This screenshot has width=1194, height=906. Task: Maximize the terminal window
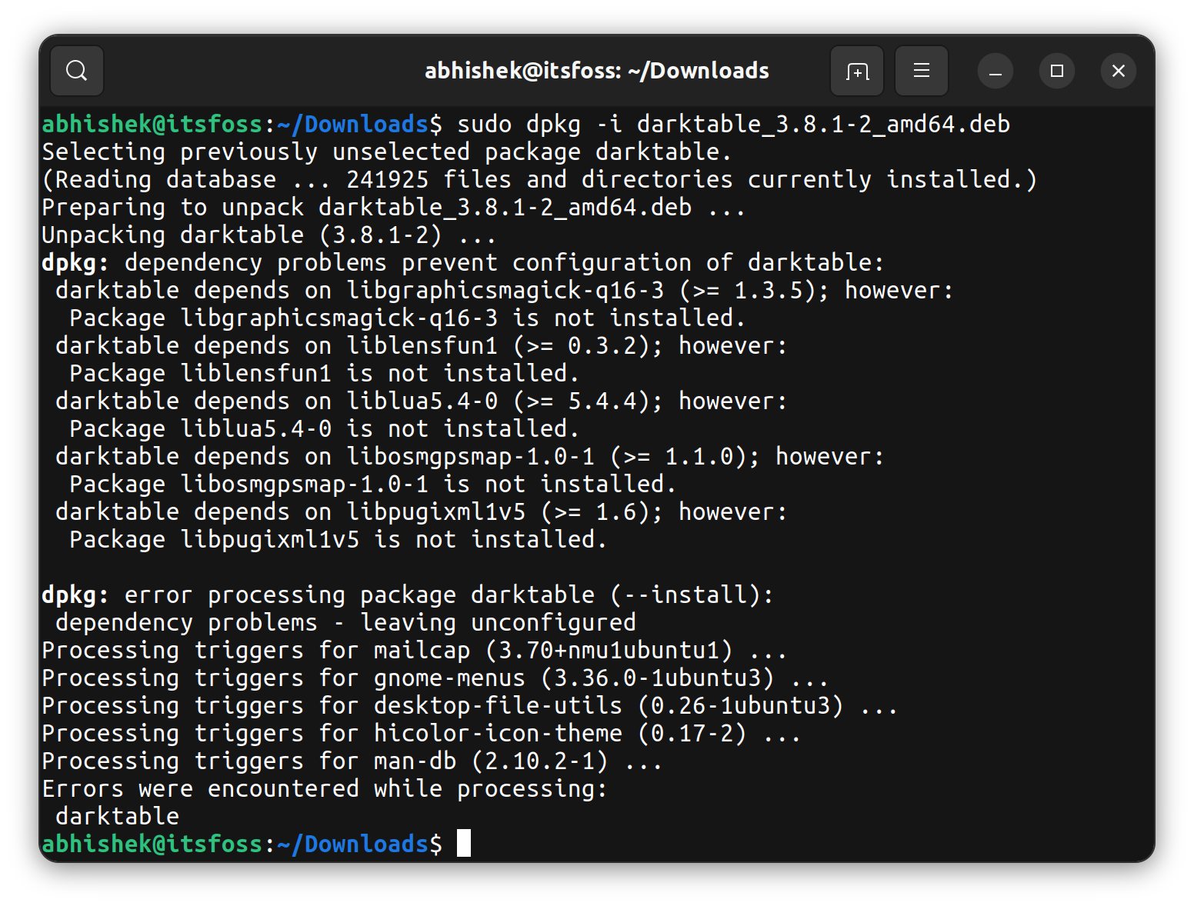click(x=1056, y=71)
